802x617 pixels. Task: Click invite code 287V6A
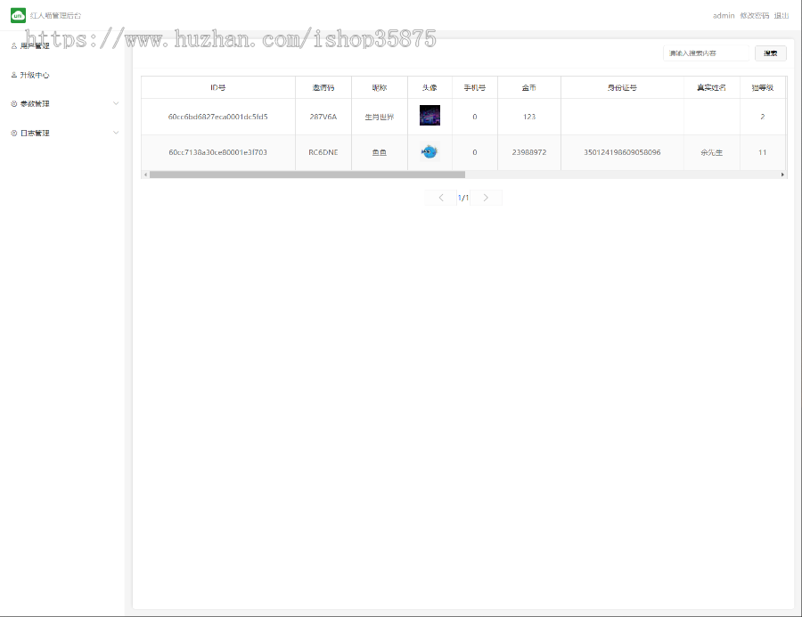point(323,117)
